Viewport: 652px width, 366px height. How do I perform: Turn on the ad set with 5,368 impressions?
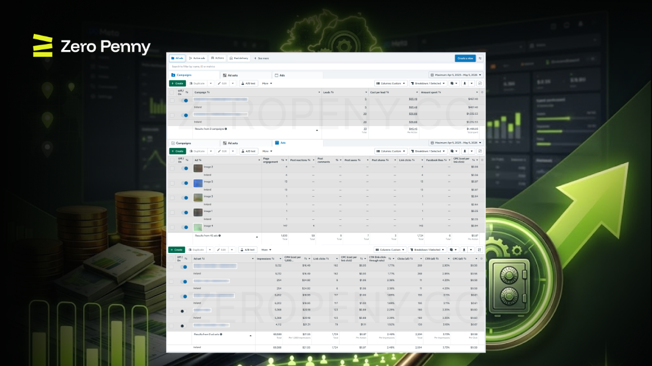click(183, 311)
